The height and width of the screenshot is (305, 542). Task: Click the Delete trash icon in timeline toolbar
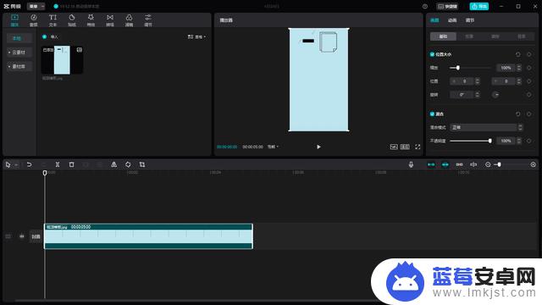coord(71,164)
